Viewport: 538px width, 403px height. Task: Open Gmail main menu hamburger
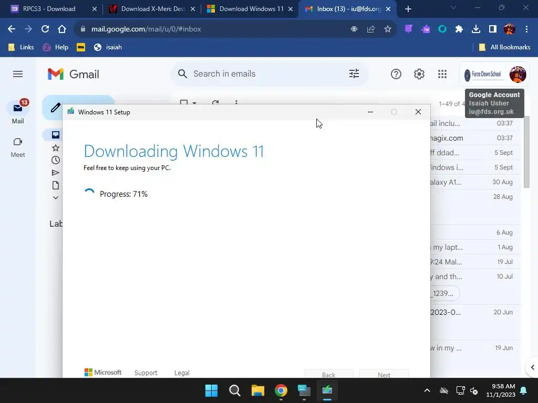point(18,74)
